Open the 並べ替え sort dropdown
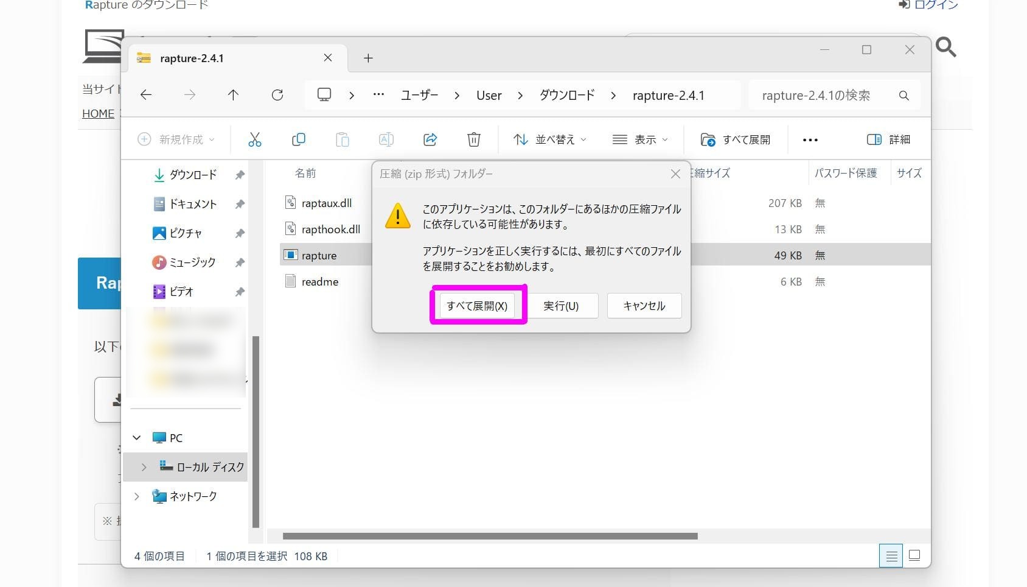This screenshot has height=587, width=1027. (549, 139)
